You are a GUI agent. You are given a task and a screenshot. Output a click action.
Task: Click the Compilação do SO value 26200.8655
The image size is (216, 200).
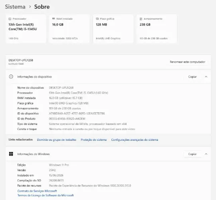point(56,180)
